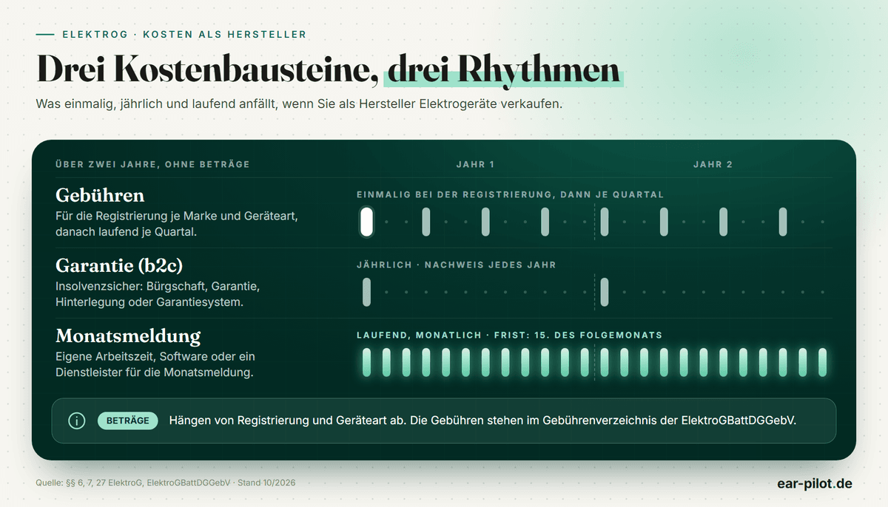Click 'ELEKTROG · KOSTEN ALS HERSTELLER' overline

[184, 35]
